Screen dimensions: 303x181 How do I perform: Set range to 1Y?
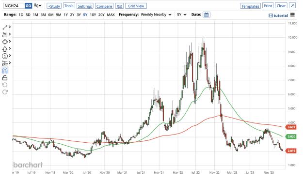pyautogui.click(x=66, y=15)
